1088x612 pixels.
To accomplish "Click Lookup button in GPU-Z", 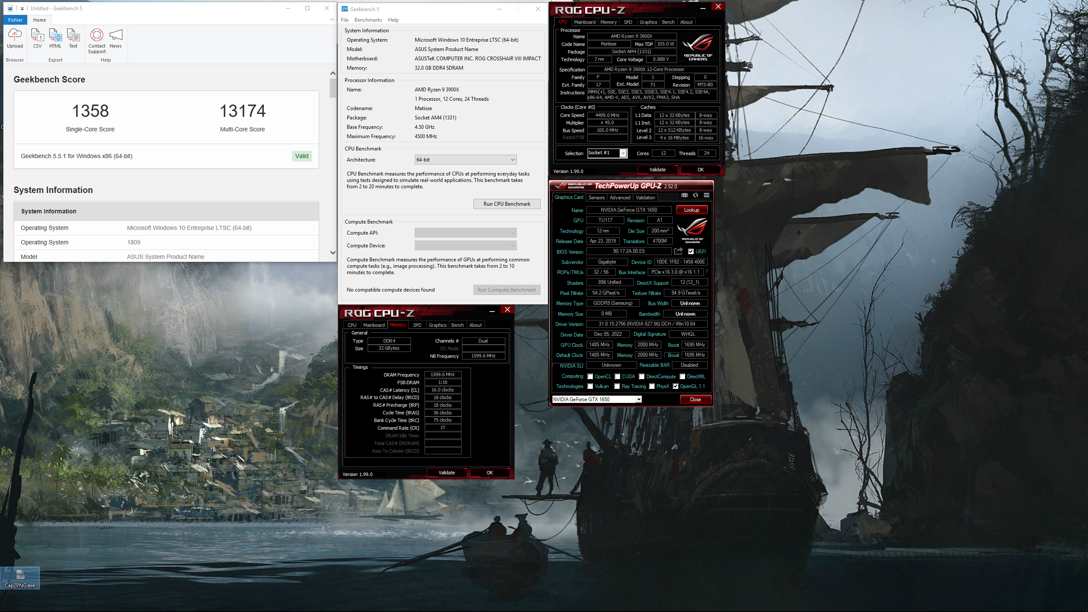I will [691, 210].
